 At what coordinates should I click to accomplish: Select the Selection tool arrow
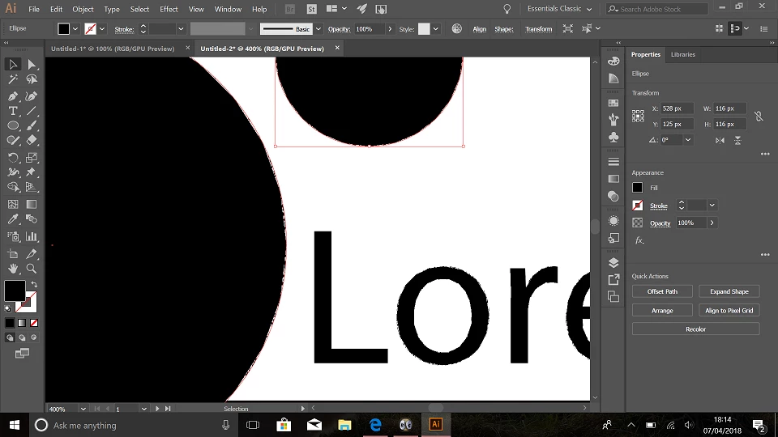(x=13, y=64)
